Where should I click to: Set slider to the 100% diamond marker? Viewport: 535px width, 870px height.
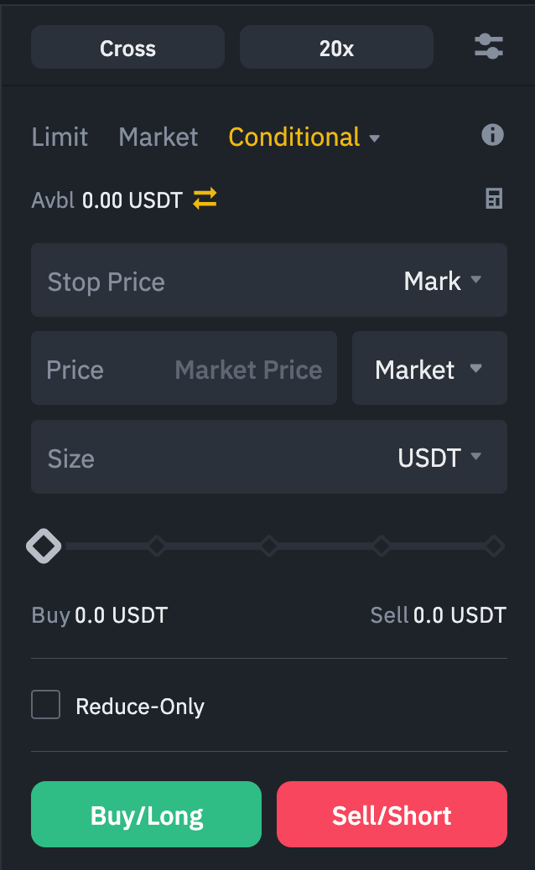click(494, 546)
